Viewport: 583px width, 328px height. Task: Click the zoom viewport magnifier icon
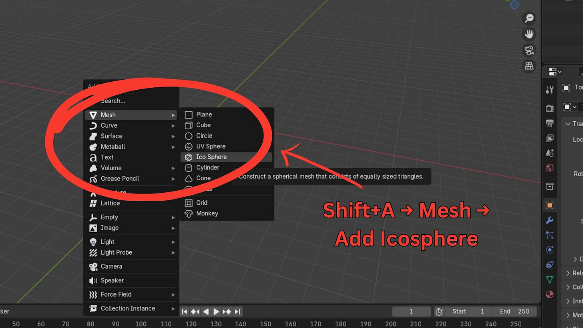[x=529, y=18]
